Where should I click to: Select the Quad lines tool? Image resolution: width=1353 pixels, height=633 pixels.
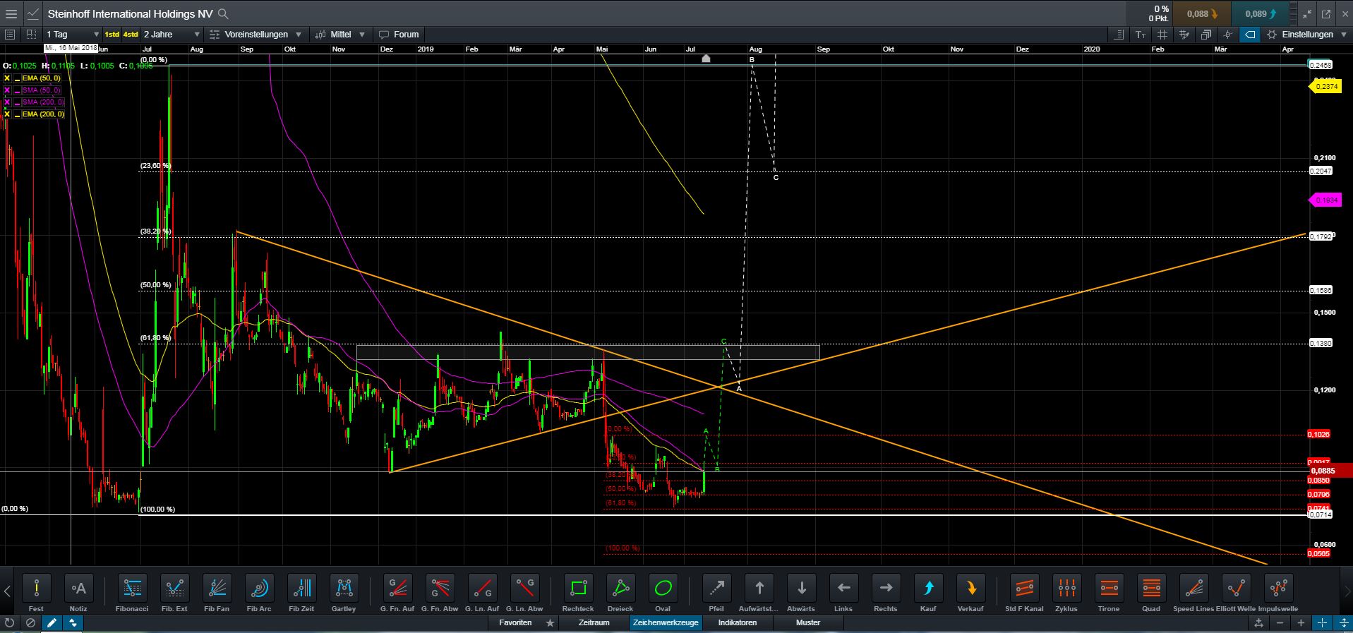tap(1151, 588)
